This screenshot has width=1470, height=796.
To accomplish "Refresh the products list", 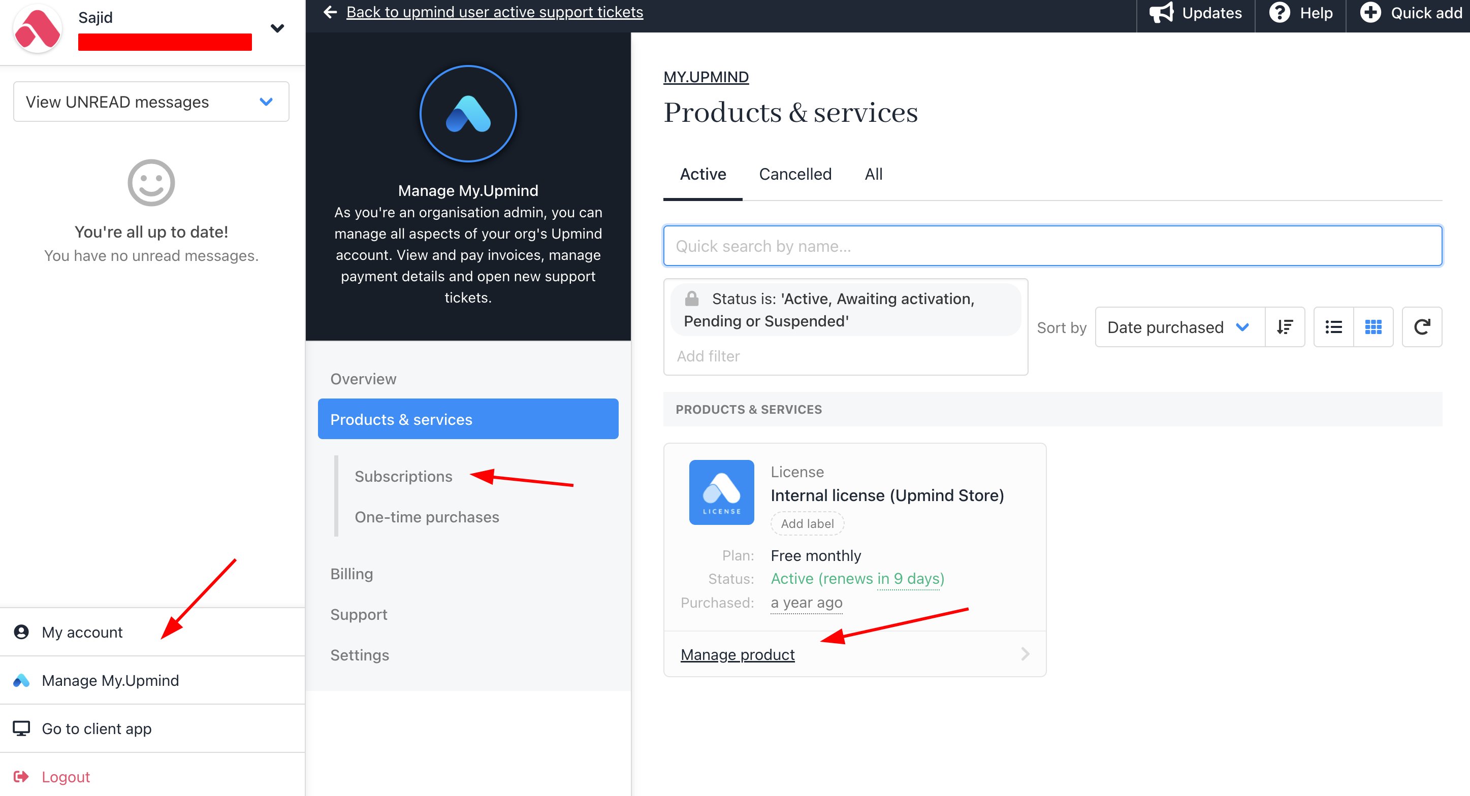I will tap(1422, 327).
